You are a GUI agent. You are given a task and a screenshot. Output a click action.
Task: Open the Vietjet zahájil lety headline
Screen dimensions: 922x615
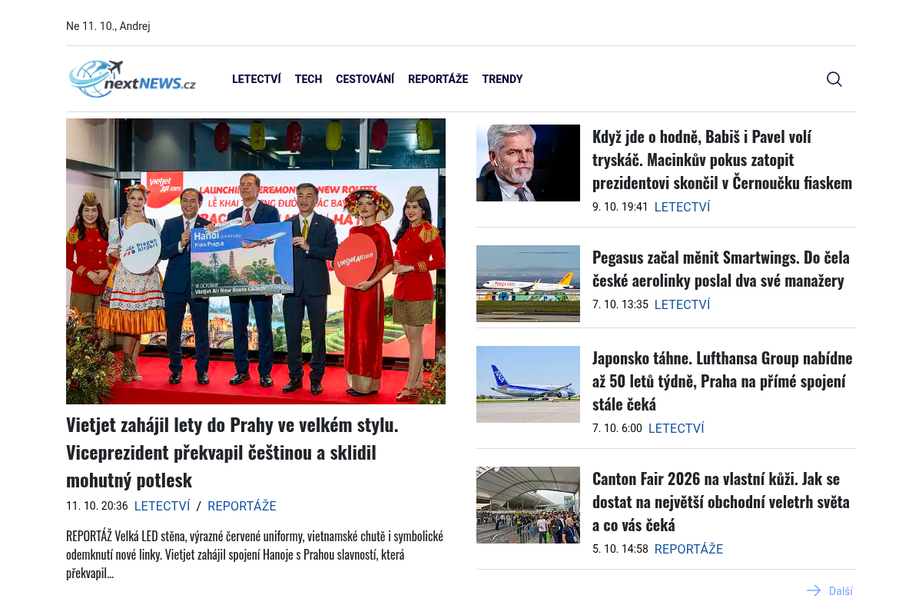pos(232,452)
